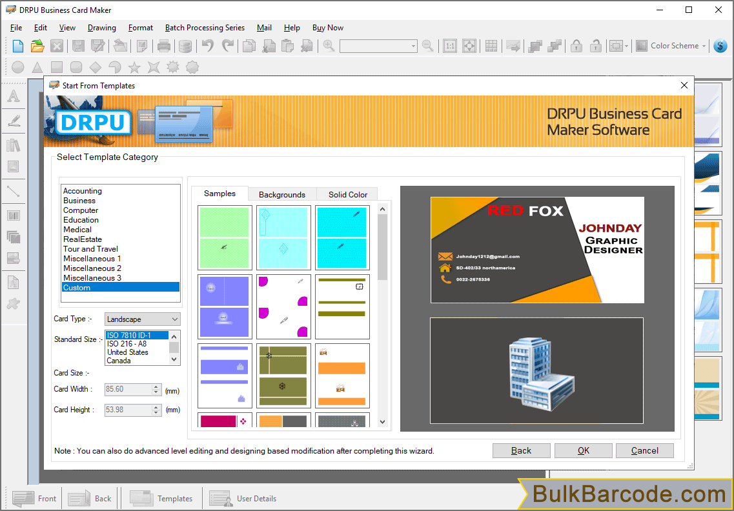Click the Grid toolbar icon
Image resolution: width=734 pixels, height=511 pixels.
(491, 46)
